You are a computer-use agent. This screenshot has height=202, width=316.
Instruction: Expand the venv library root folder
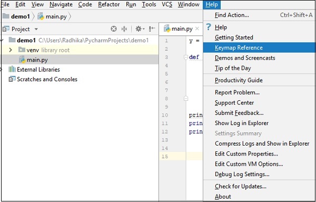click(x=11, y=50)
